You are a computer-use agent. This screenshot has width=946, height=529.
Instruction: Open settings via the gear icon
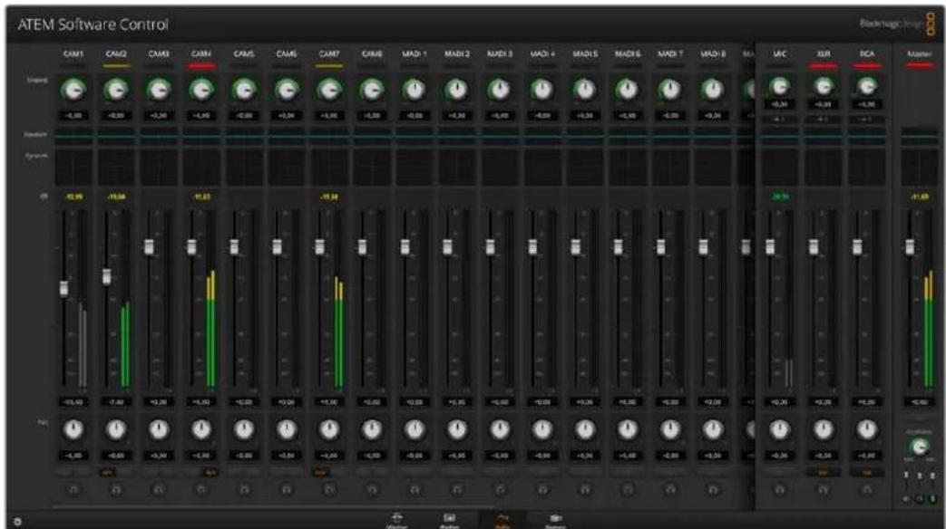pos(17,522)
